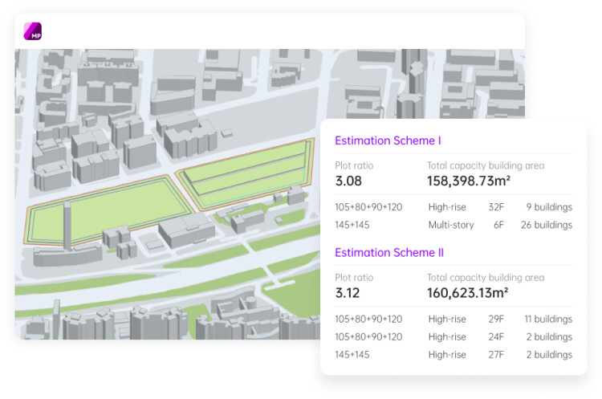This screenshot has width=602, height=399.
Task: Click the 3.08 plot ratio value
Action: 348,181
